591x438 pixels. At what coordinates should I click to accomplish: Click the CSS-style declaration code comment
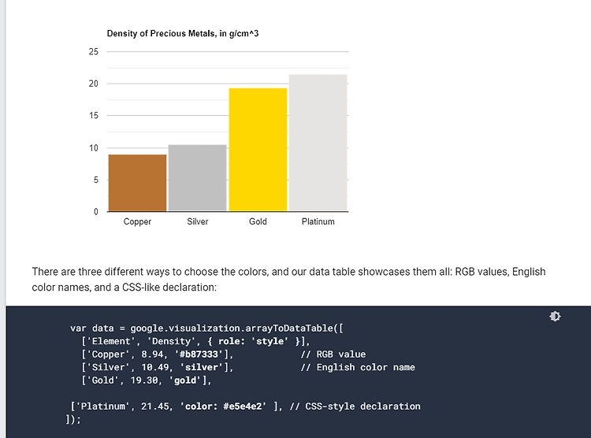pyautogui.click(x=355, y=406)
